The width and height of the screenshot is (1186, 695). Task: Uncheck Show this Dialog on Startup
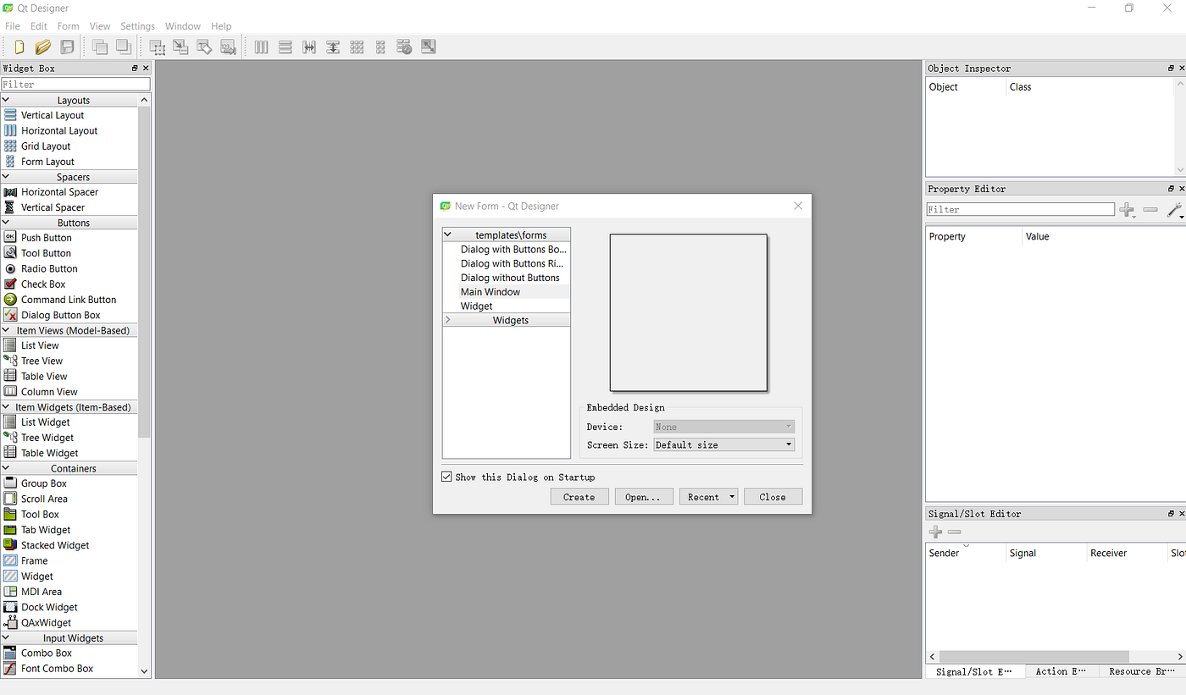pyautogui.click(x=446, y=476)
